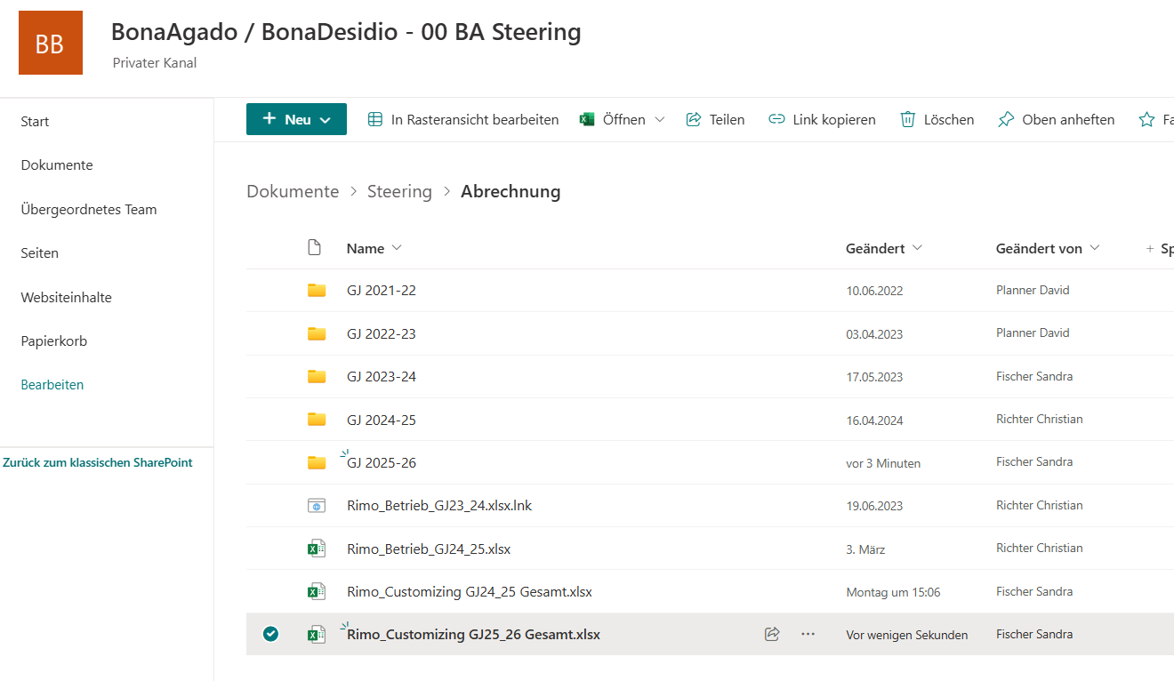
Task: Click share icon on the selected GJ25_26 row
Action: pyautogui.click(x=772, y=634)
